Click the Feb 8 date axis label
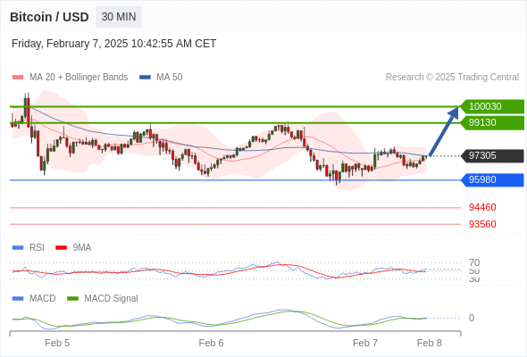 430,343
